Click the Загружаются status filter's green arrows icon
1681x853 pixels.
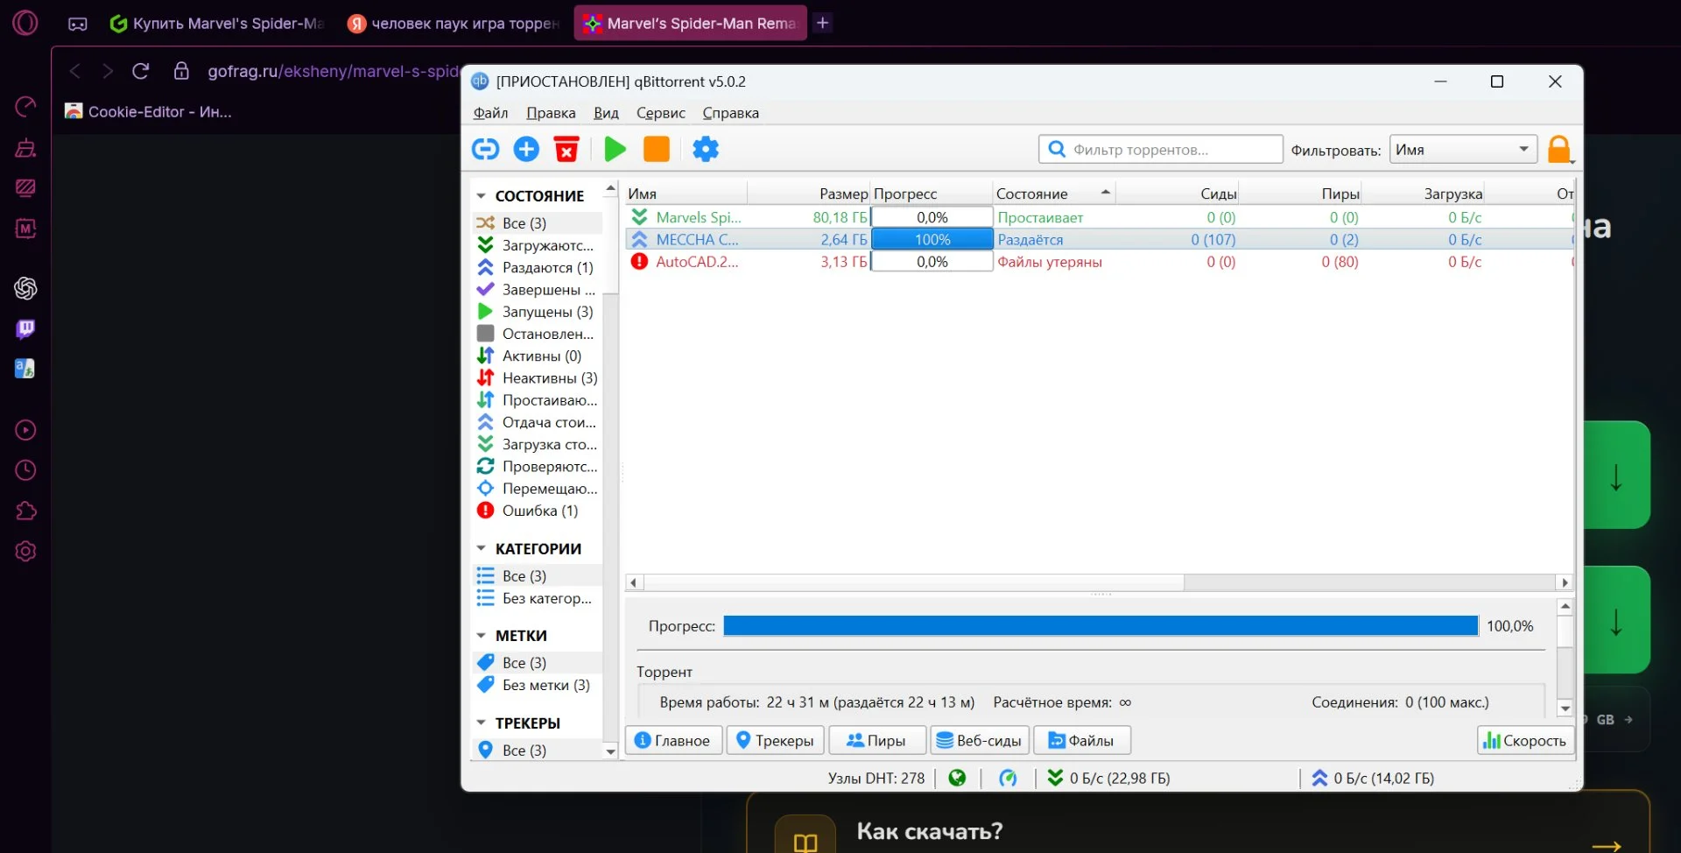coord(485,245)
